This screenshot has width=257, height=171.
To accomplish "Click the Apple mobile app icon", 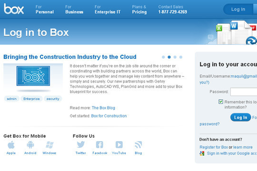I will pos(11,145).
